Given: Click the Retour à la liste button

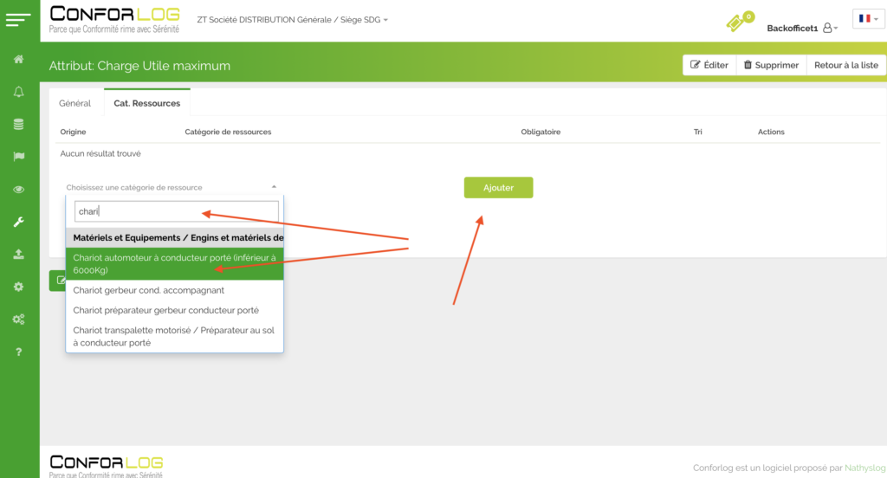Looking at the screenshot, I should (845, 65).
